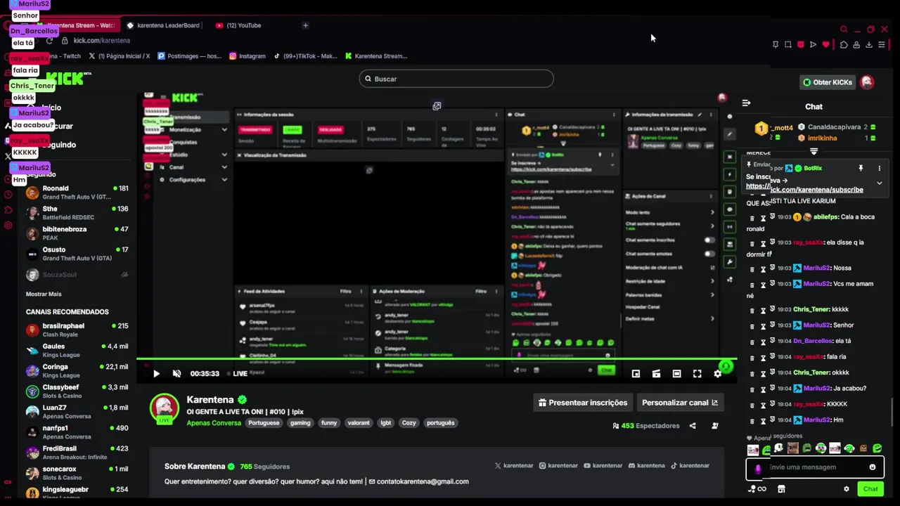Switch the player to fullscreen
900x506 pixels.
coord(697,374)
